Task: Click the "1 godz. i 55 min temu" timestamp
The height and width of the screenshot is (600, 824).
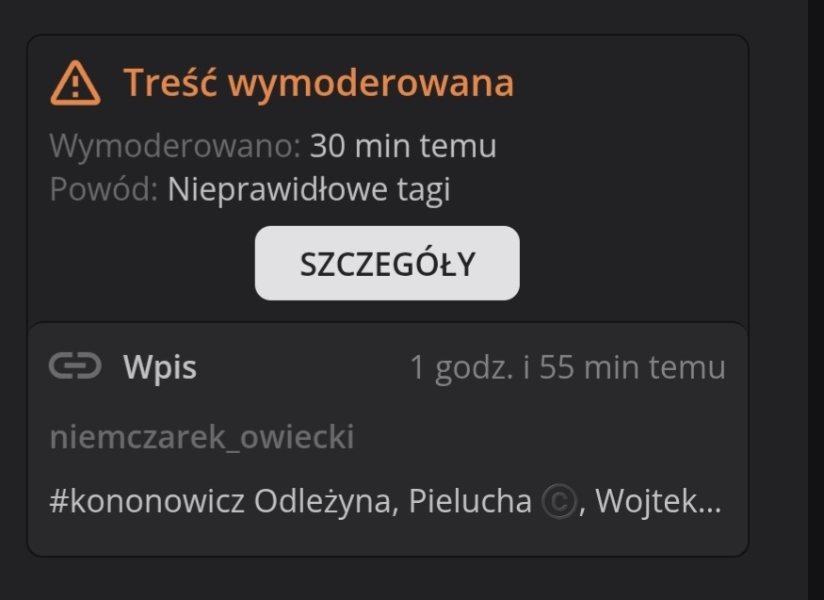Action: click(568, 366)
